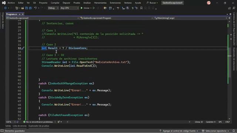Click the vertical scrollbar down arrow
Screen dimensions: 237x133
(230, 119)
